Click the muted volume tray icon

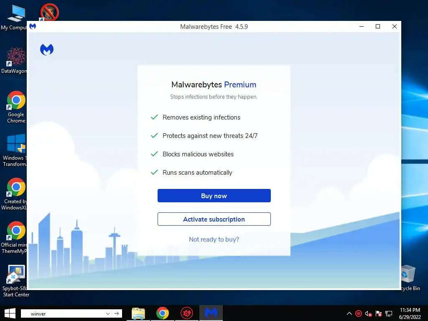(369, 313)
